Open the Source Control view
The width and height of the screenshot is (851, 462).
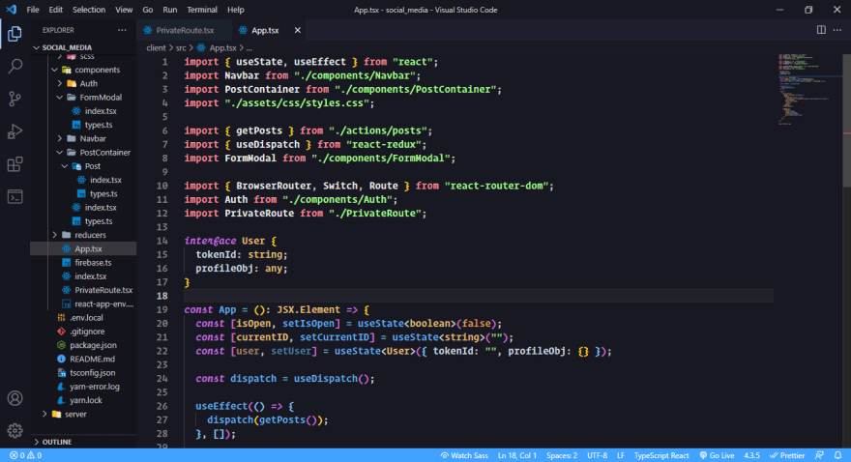point(15,99)
